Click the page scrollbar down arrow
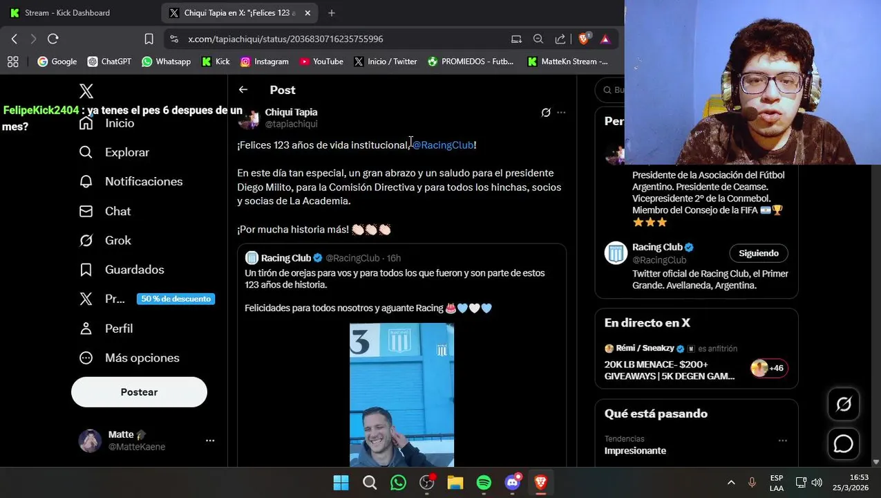The image size is (881, 498). 876,462
